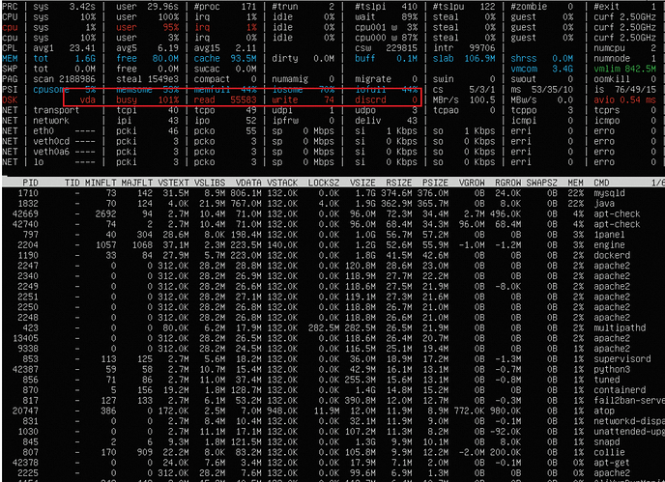Image resolution: width=665 pixels, height=482 pixels.
Task: Click the PRC row label
Action: pos(10,7)
